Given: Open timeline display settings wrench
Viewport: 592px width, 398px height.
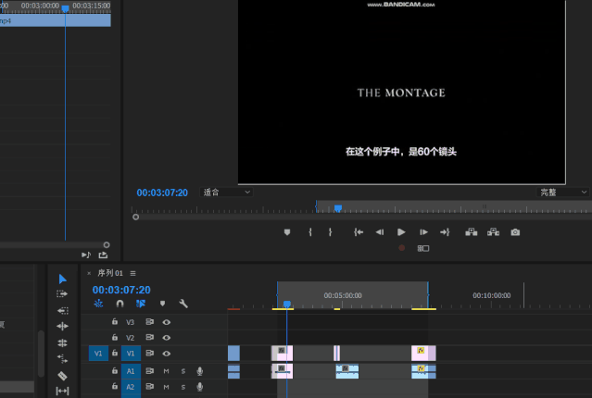Looking at the screenshot, I should point(183,304).
